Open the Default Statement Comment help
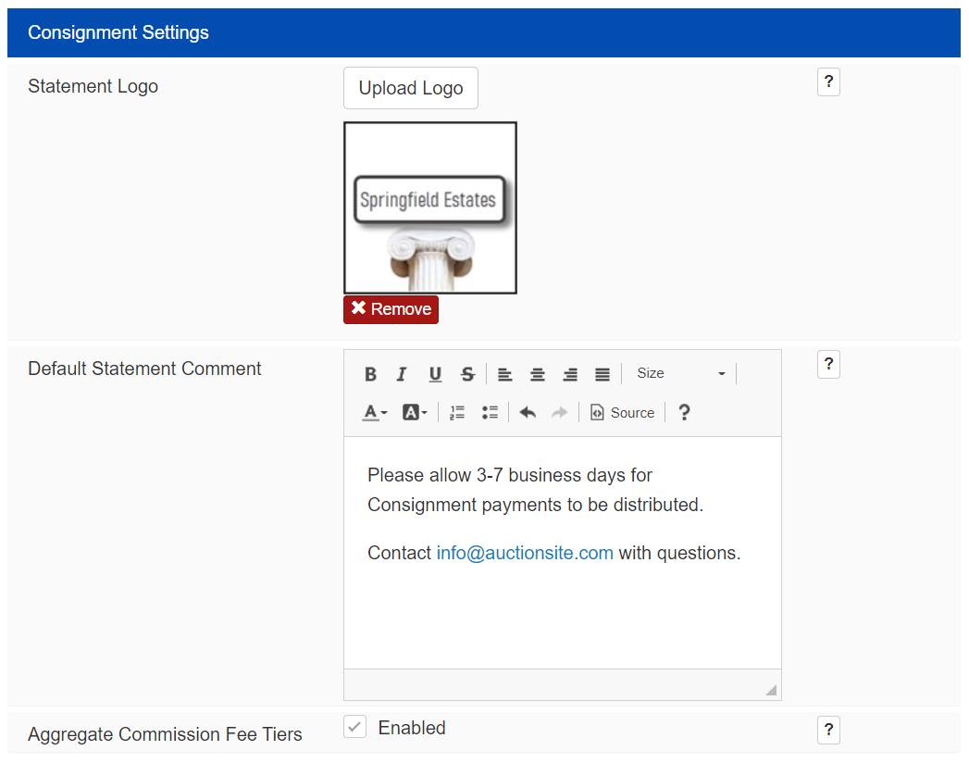Viewport: 969px width, 763px height. click(828, 364)
